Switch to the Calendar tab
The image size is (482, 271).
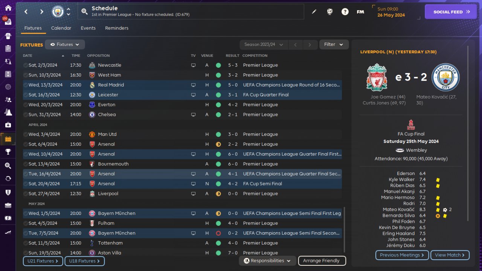pyautogui.click(x=61, y=28)
